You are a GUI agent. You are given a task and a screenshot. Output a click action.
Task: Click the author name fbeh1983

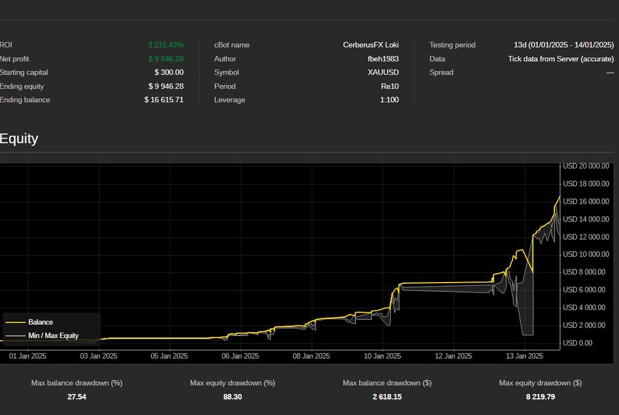point(385,58)
